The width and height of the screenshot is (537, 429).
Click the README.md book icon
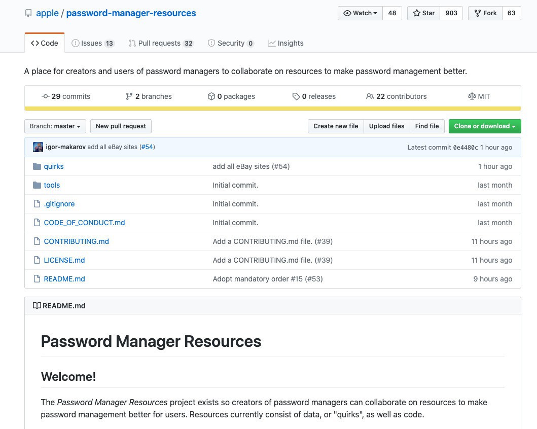click(x=37, y=306)
